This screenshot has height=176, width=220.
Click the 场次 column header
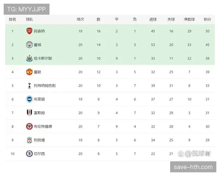(x=80, y=19)
